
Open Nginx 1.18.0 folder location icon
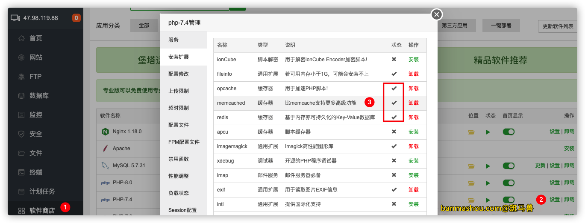coord(471,132)
